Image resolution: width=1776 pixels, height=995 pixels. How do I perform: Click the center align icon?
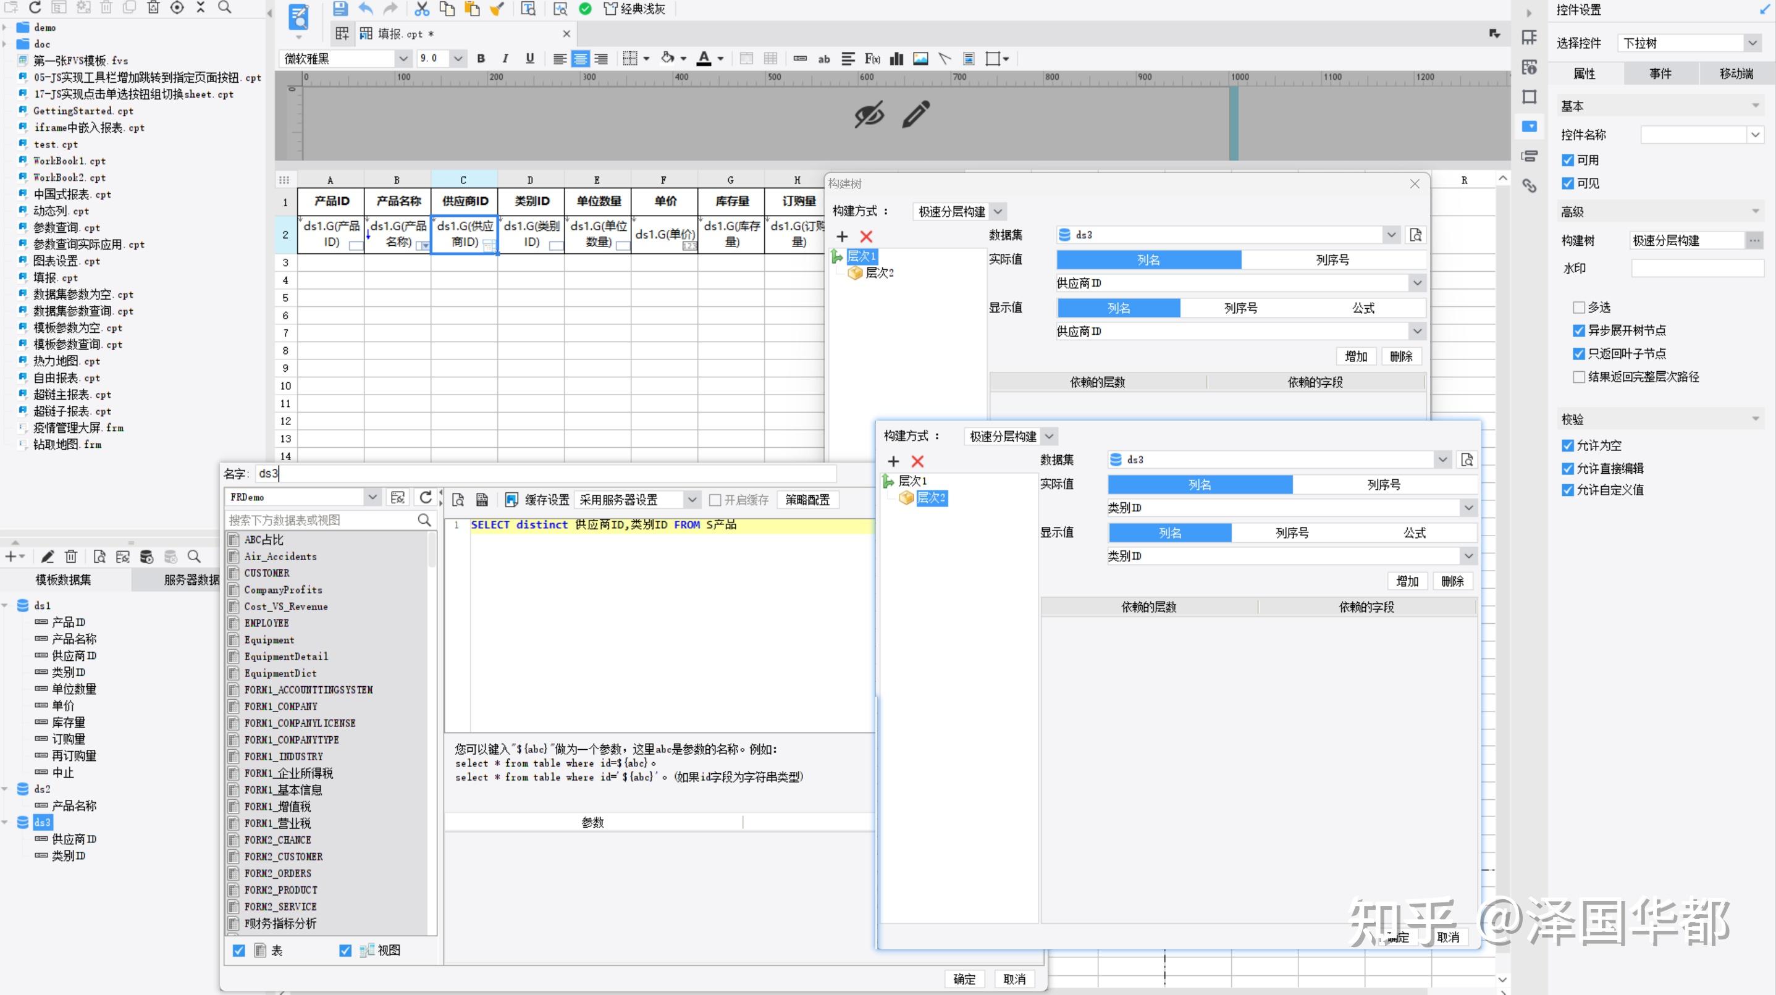pyautogui.click(x=581, y=59)
